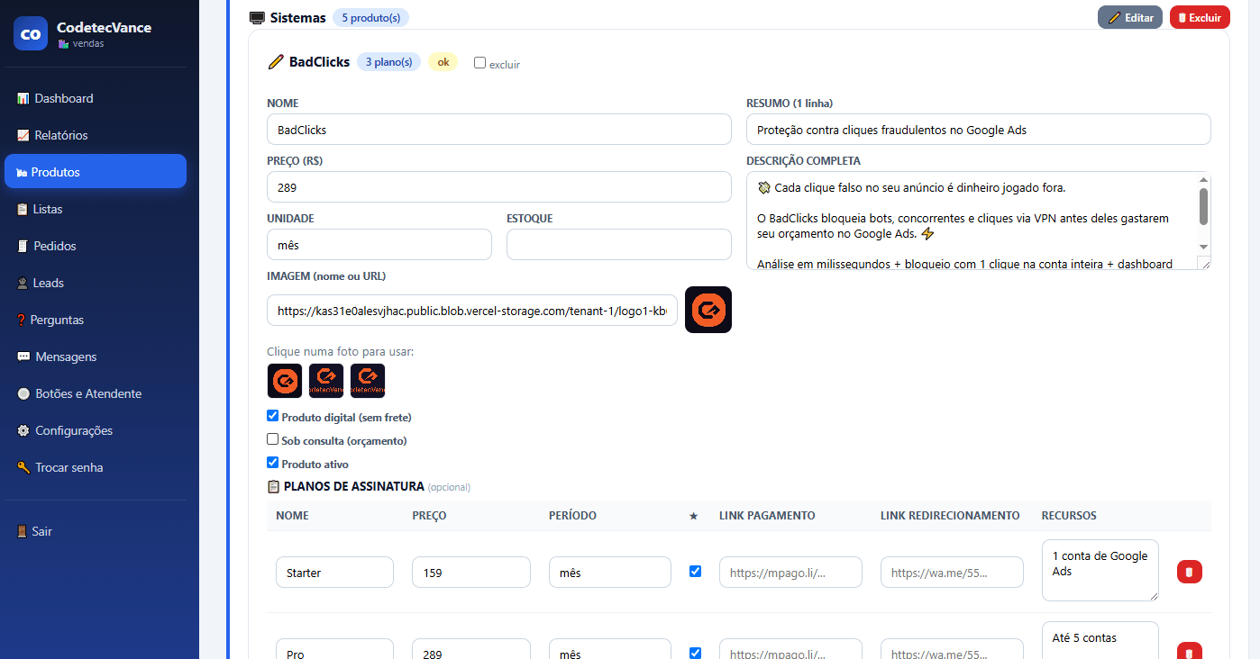Click the Pro plan price field 289
This screenshot has height=659, width=1260.
click(x=471, y=649)
